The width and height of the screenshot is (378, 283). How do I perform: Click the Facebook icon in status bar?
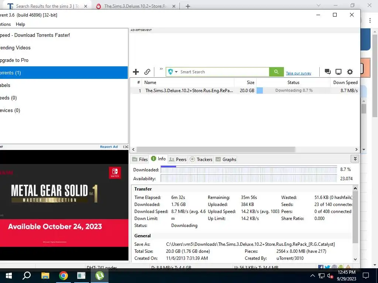coord(321,267)
